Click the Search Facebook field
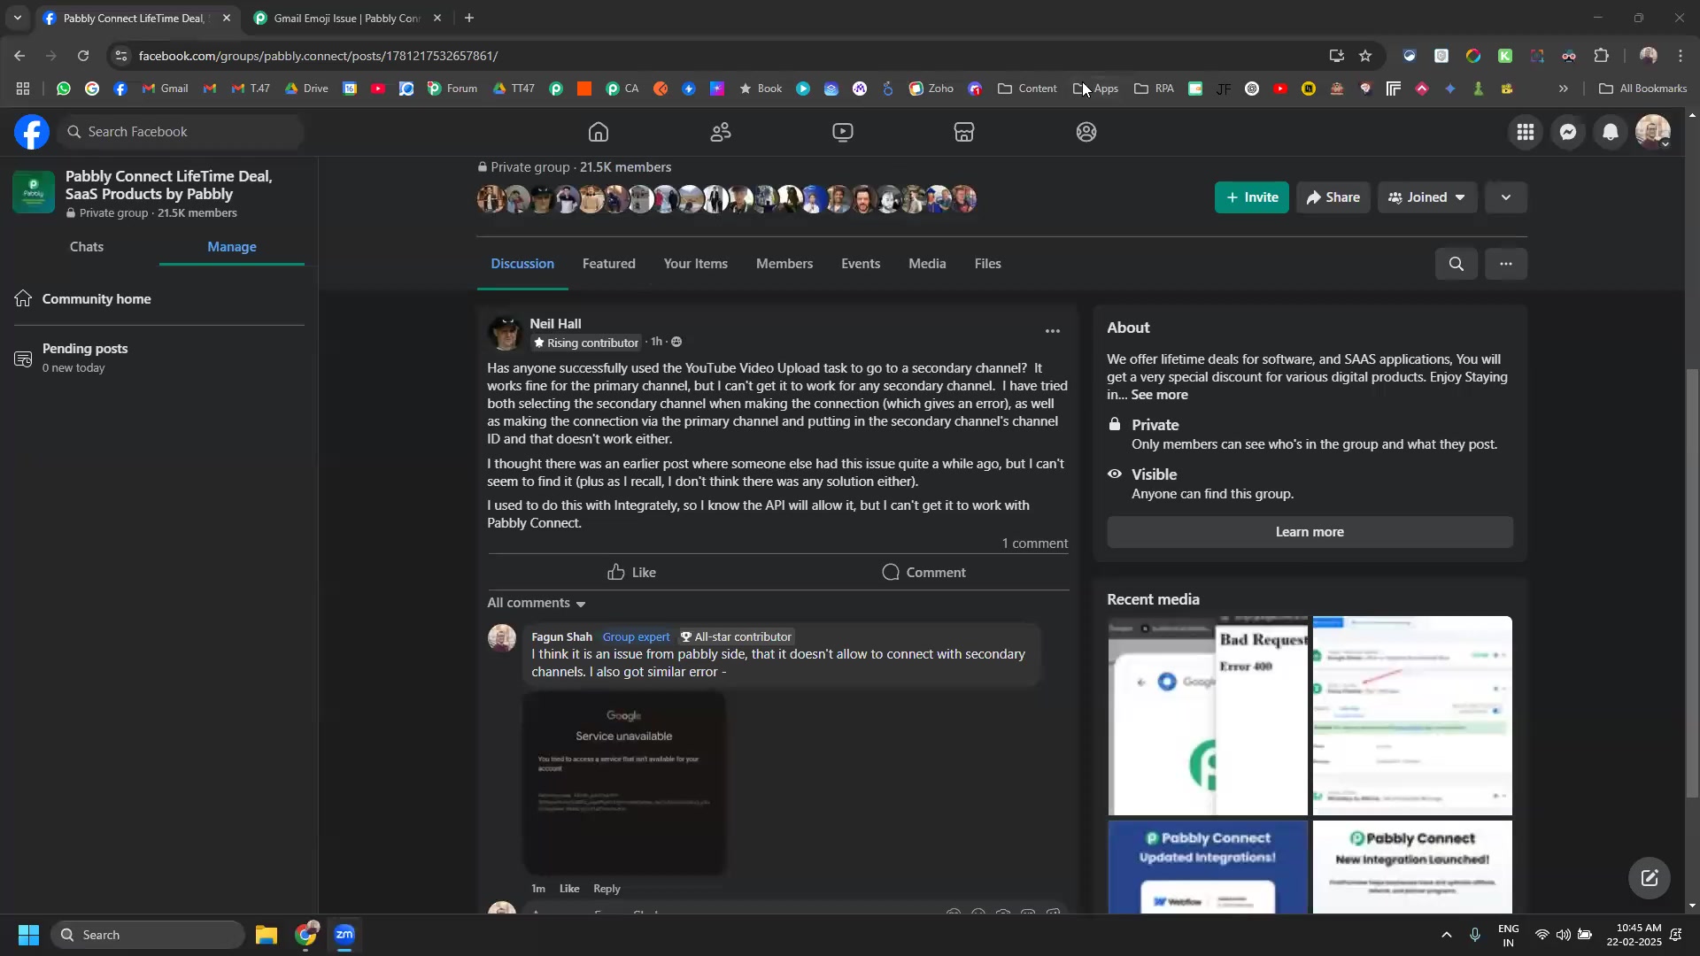Screen dimensions: 1700x956 pyautogui.click(x=181, y=132)
